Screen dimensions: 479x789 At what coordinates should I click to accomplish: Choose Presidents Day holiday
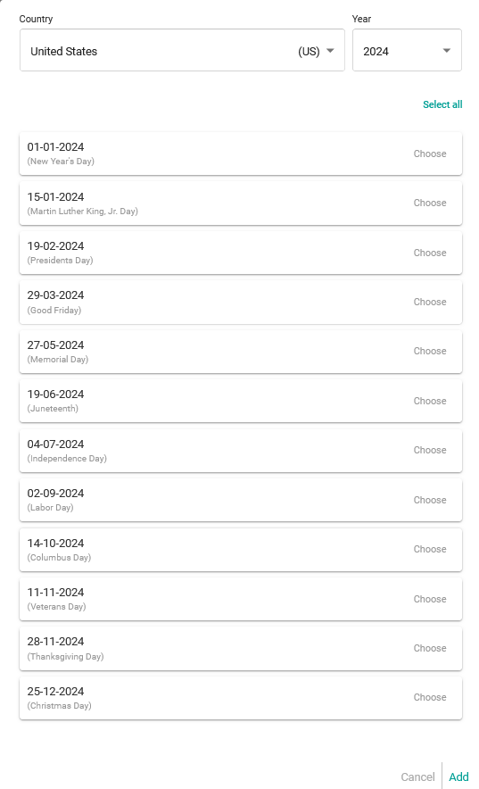(430, 253)
